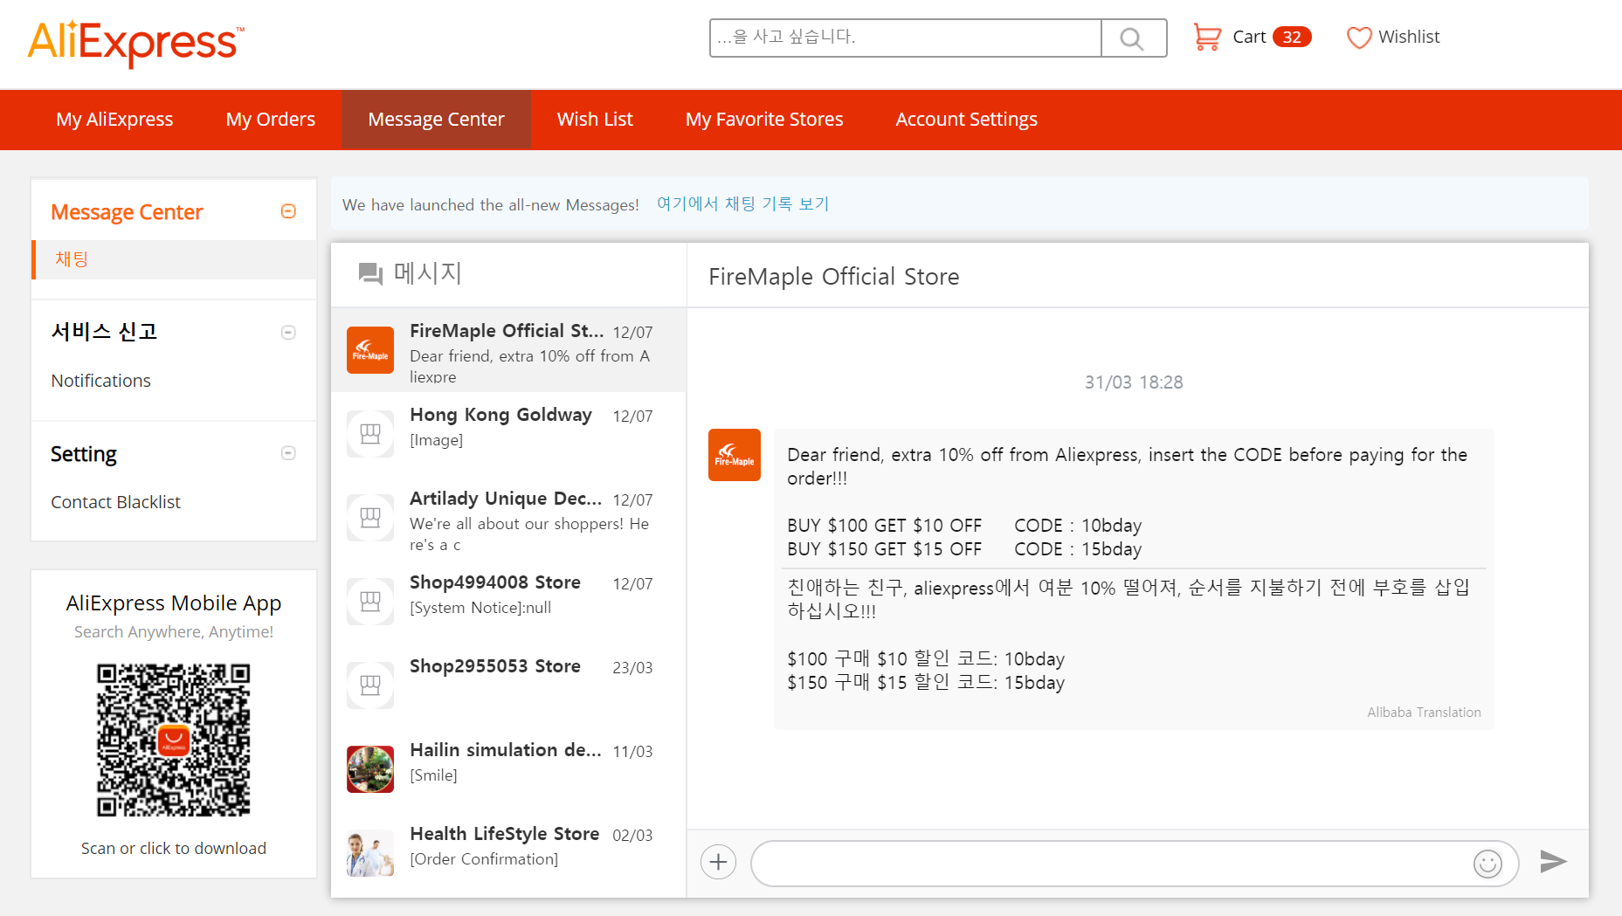Collapse the Message Center sidebar section
The height and width of the screenshot is (916, 1622).
point(288,211)
